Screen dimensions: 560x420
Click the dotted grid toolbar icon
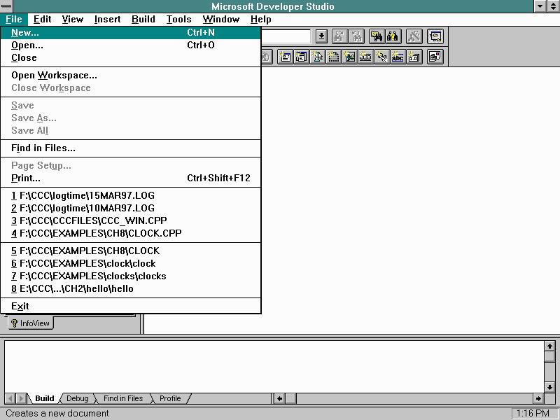[334, 57]
